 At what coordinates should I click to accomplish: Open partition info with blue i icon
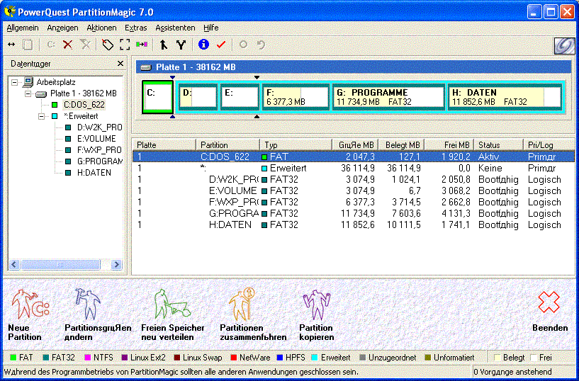point(203,44)
